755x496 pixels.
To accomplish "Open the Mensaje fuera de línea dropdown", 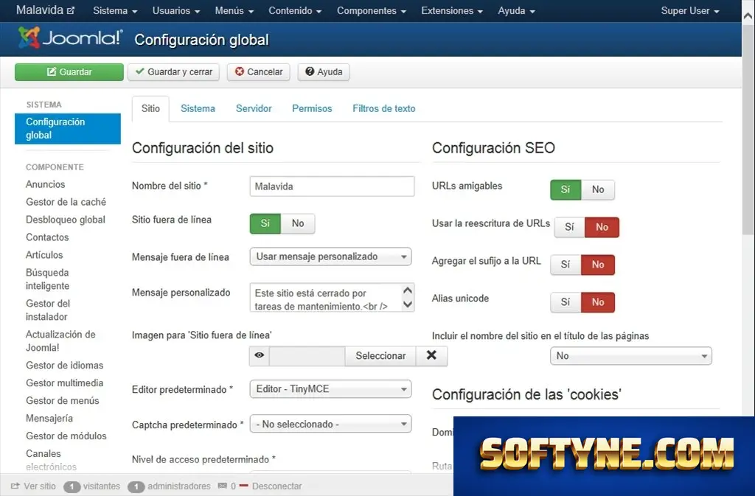I will tap(330, 256).
